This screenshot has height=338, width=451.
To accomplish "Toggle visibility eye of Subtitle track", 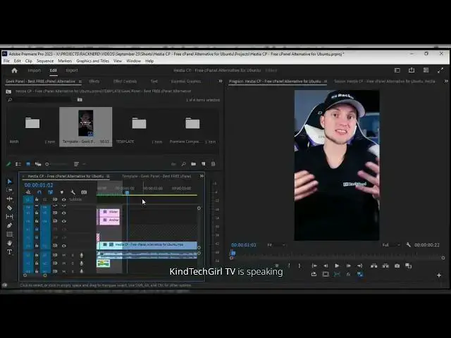I will (64, 199).
